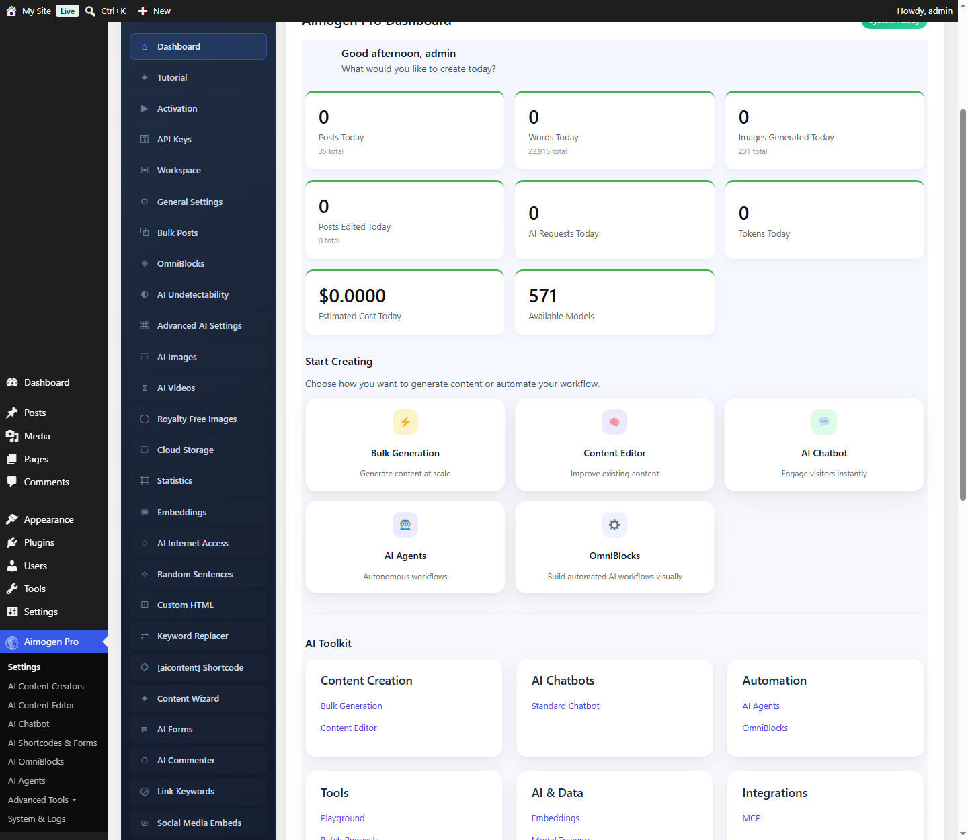The height and width of the screenshot is (840, 968).
Task: Switch to the AI Commenter tab
Action: (x=198, y=760)
